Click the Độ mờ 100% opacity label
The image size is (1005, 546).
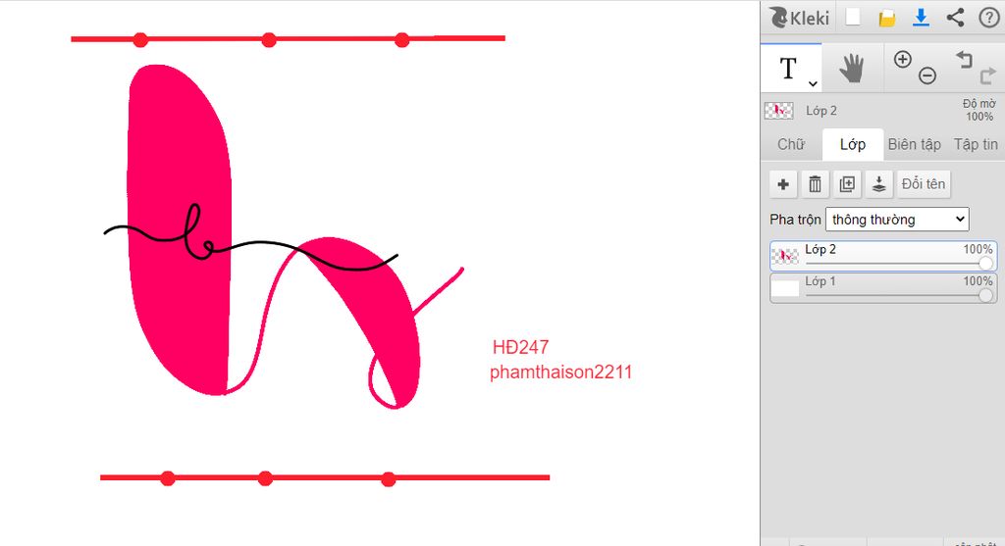click(979, 110)
